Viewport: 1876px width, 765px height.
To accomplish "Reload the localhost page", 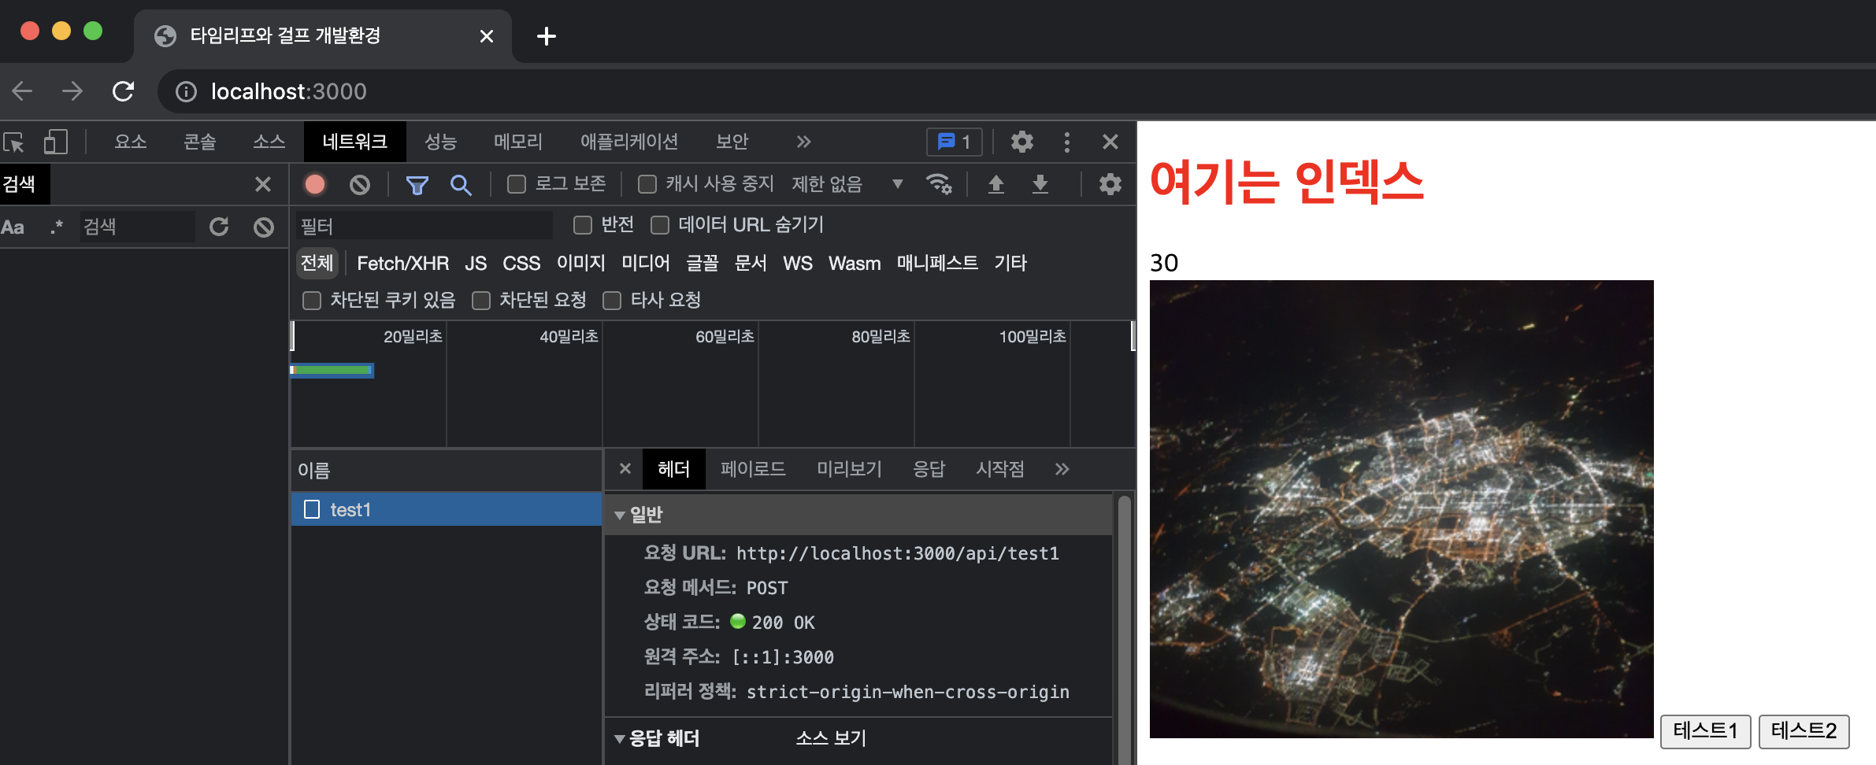I will pyautogui.click(x=124, y=91).
